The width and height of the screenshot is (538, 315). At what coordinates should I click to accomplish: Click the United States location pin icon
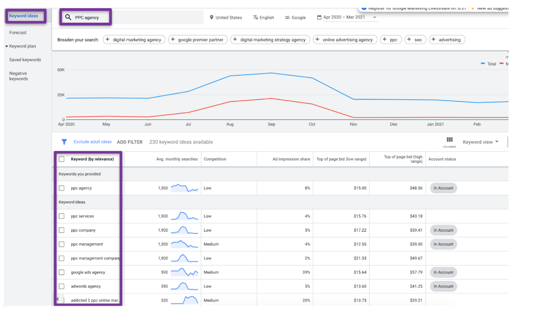pyautogui.click(x=211, y=18)
